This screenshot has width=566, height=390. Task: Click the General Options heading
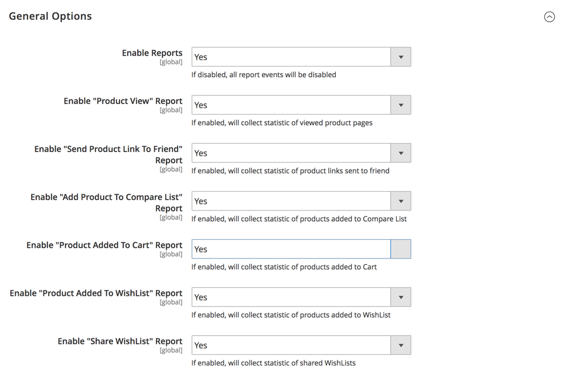pos(50,16)
